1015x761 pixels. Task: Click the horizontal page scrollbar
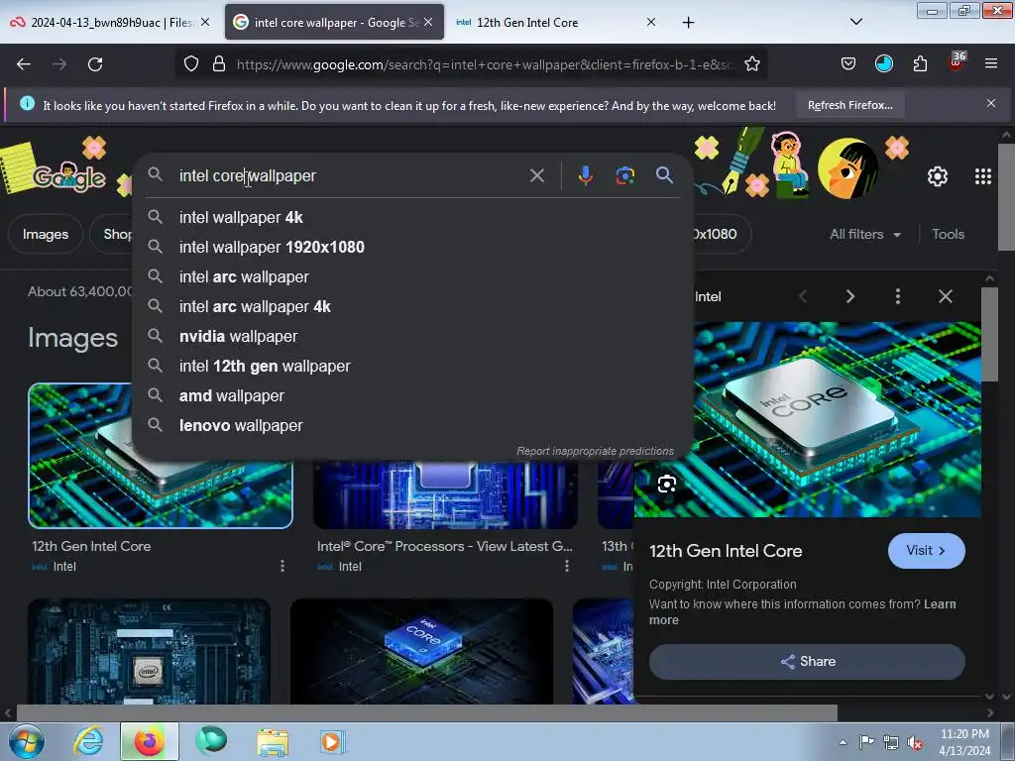coord(426,712)
